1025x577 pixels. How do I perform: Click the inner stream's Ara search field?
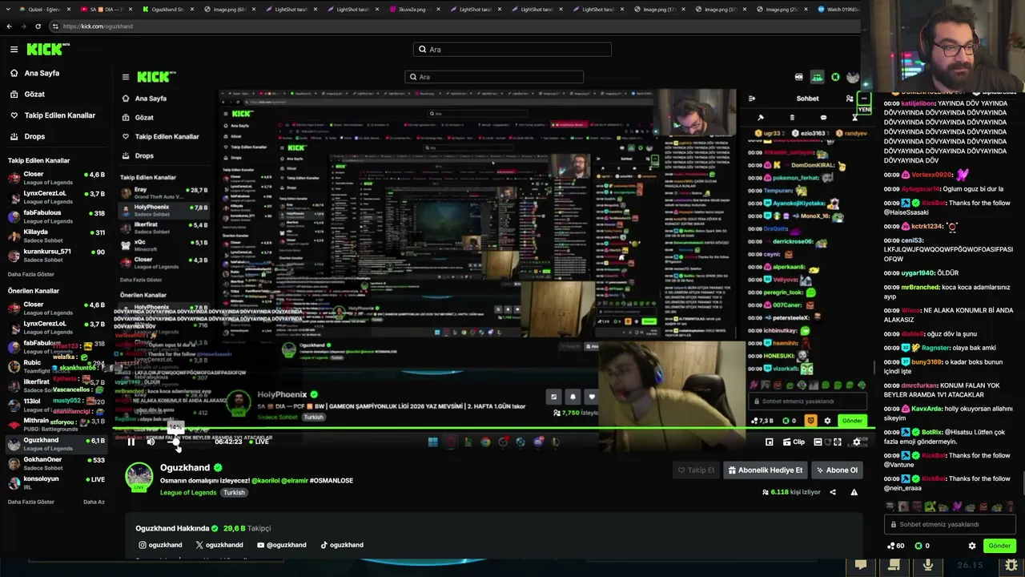click(x=492, y=77)
